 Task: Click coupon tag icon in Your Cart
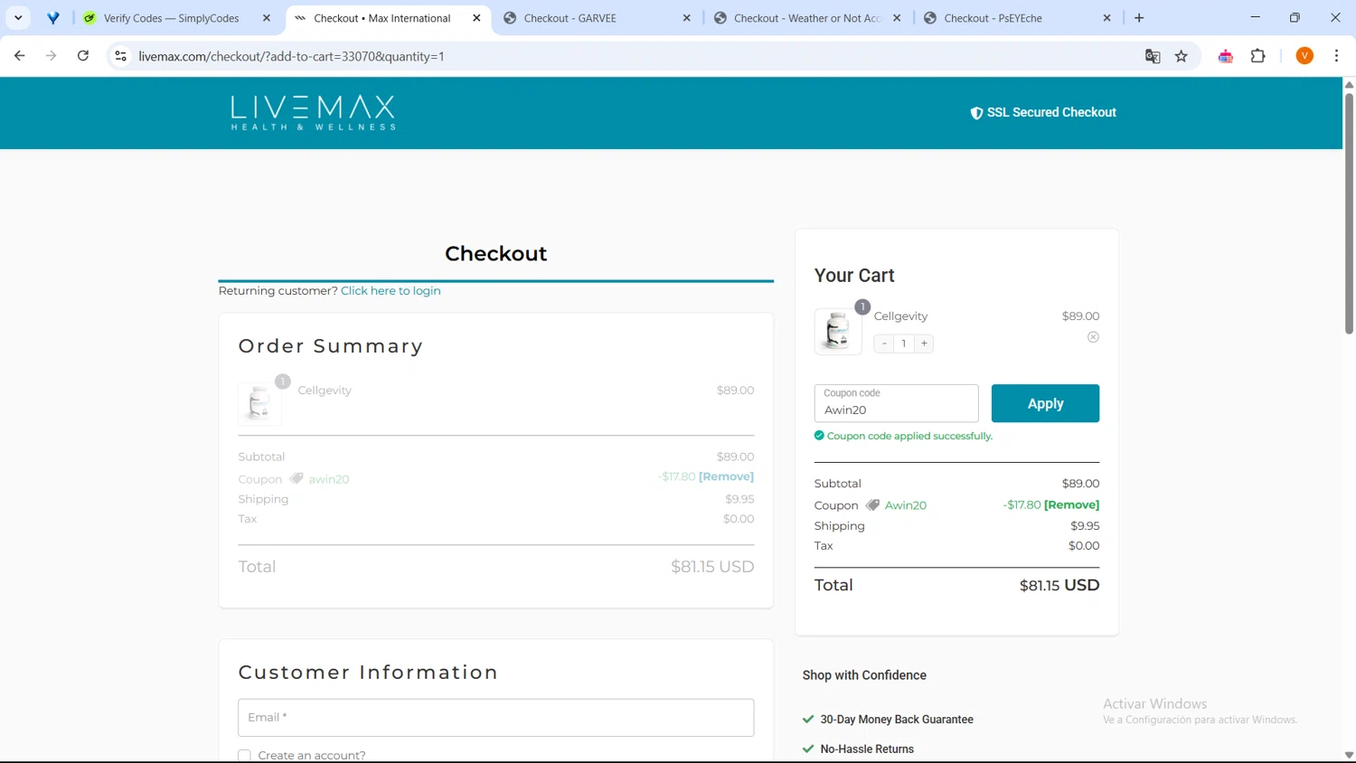coord(872,505)
